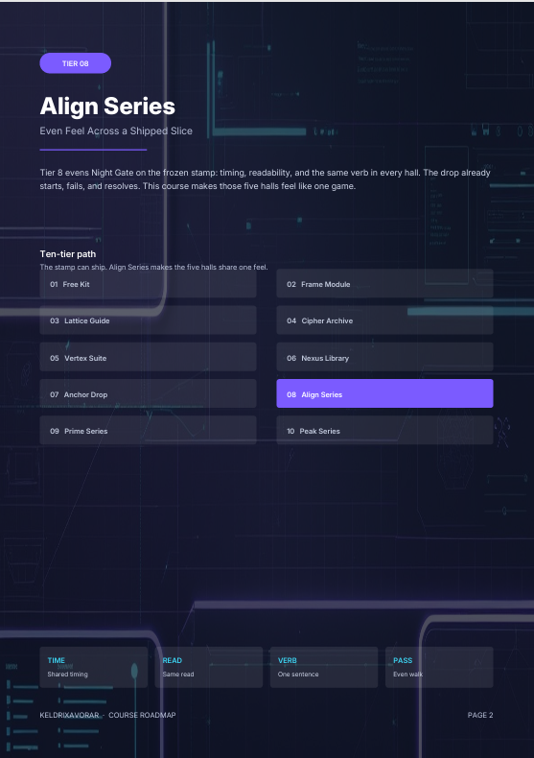Select the 05 Vertex Suite card
Image resolution: width=534 pixels, height=758 pixels.
[x=148, y=358]
